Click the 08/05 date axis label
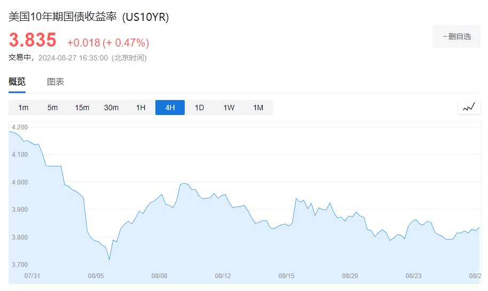 (96, 276)
